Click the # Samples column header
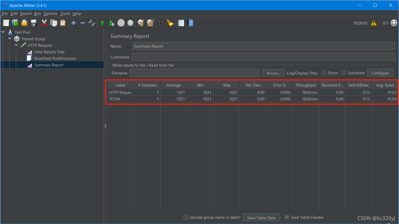The image size is (399, 224). tap(147, 85)
